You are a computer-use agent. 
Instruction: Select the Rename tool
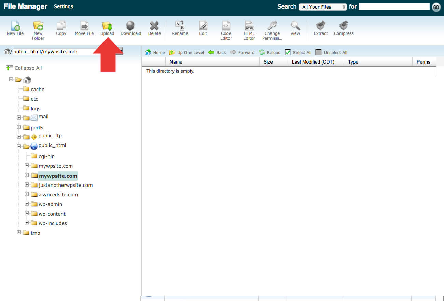click(x=180, y=28)
